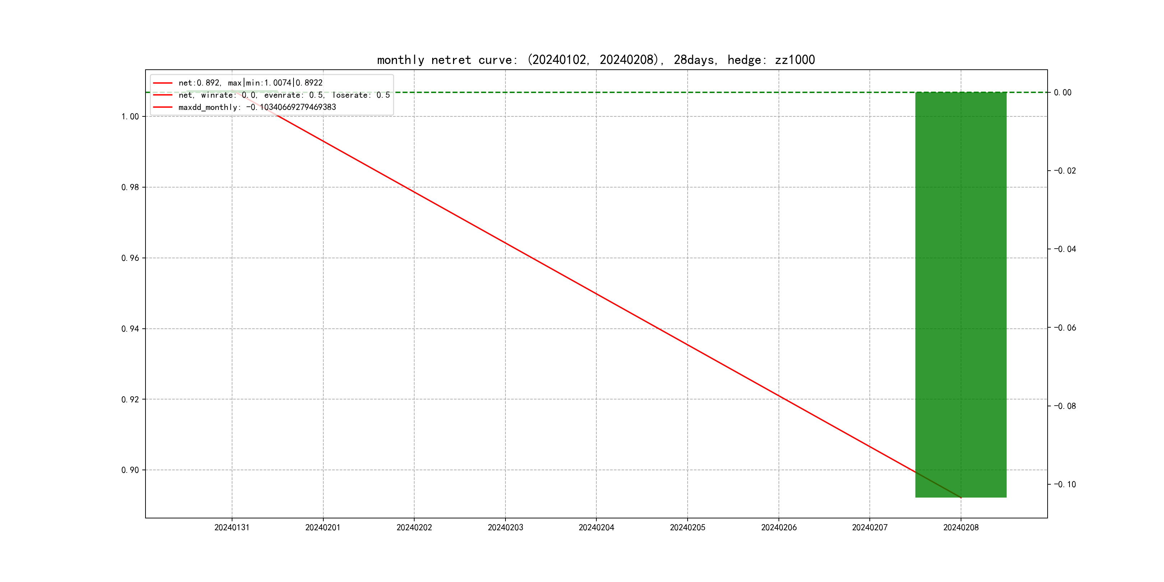
Task: Click x-axis label 20240206
Action: click(779, 528)
